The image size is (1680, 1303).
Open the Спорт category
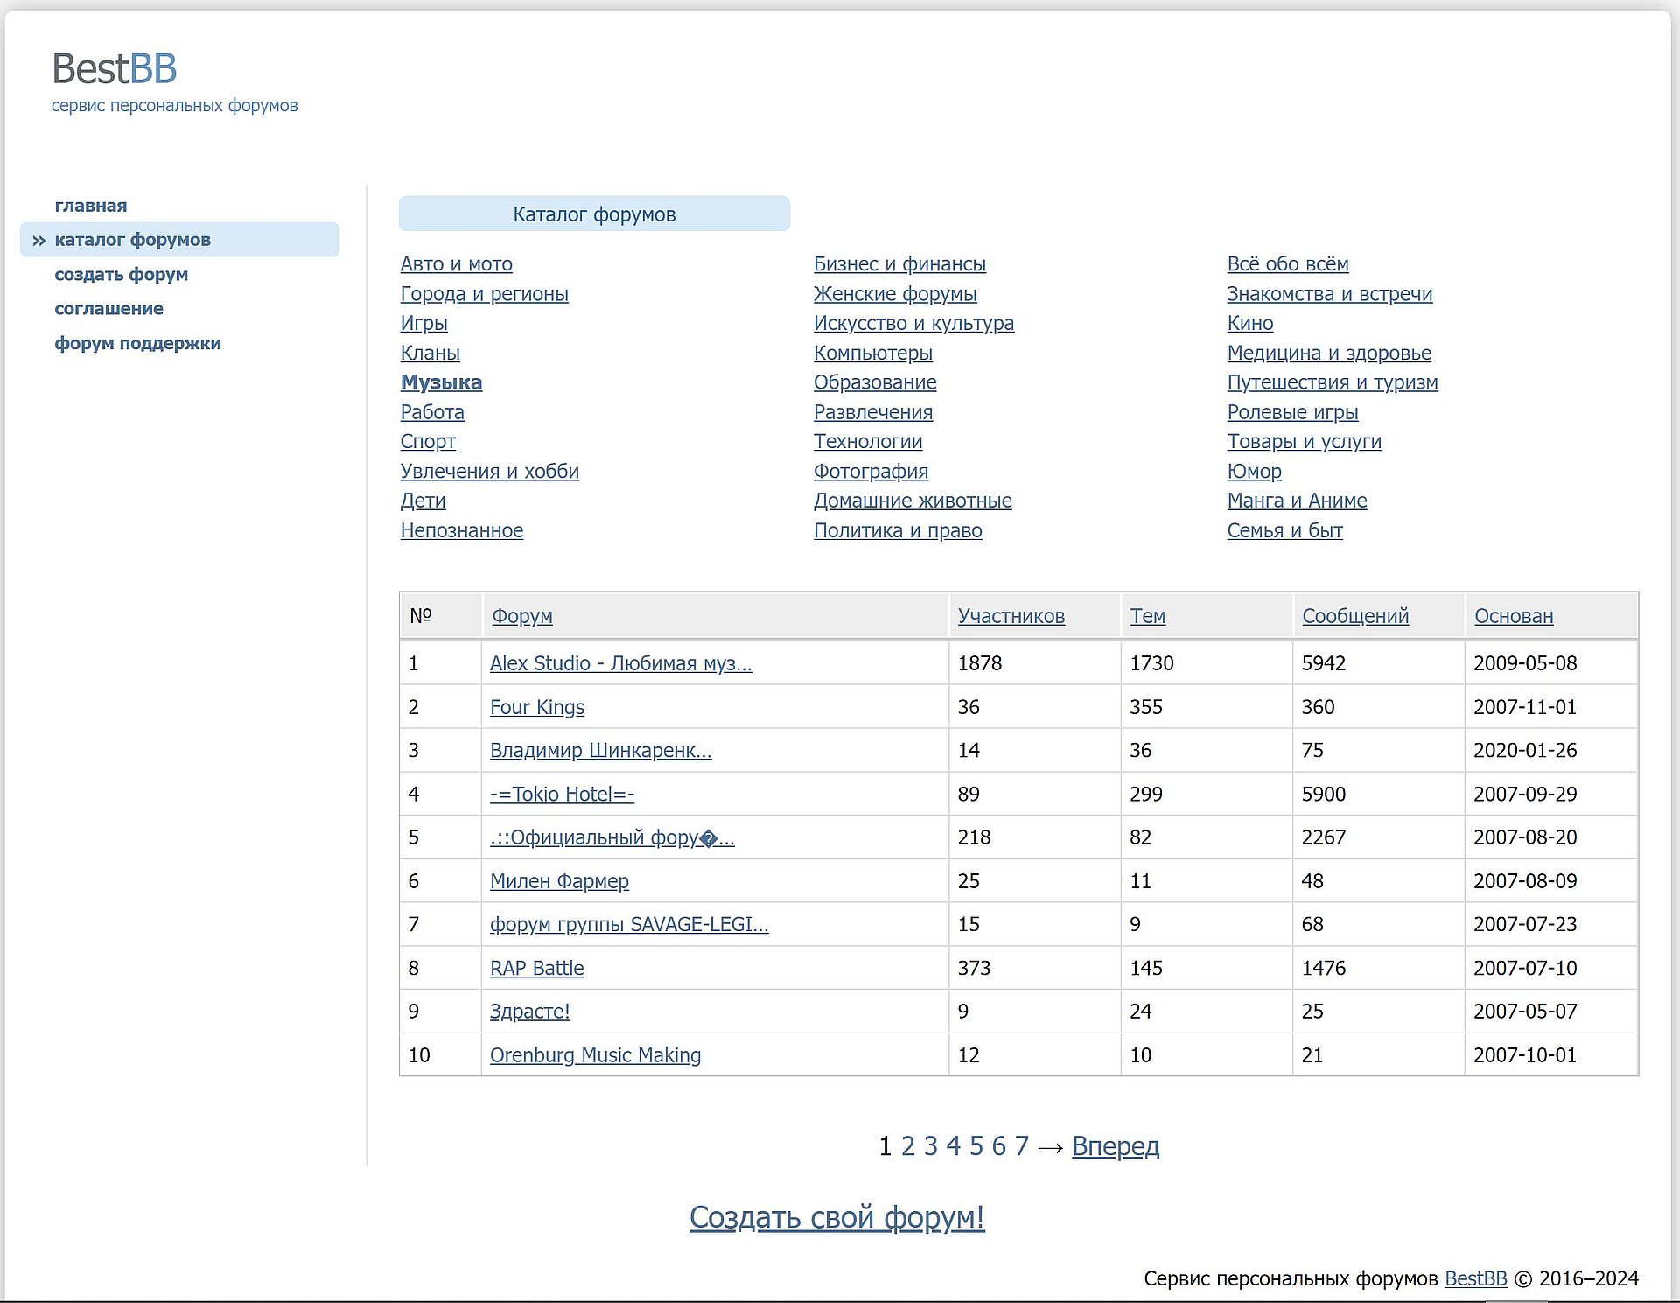[428, 442]
